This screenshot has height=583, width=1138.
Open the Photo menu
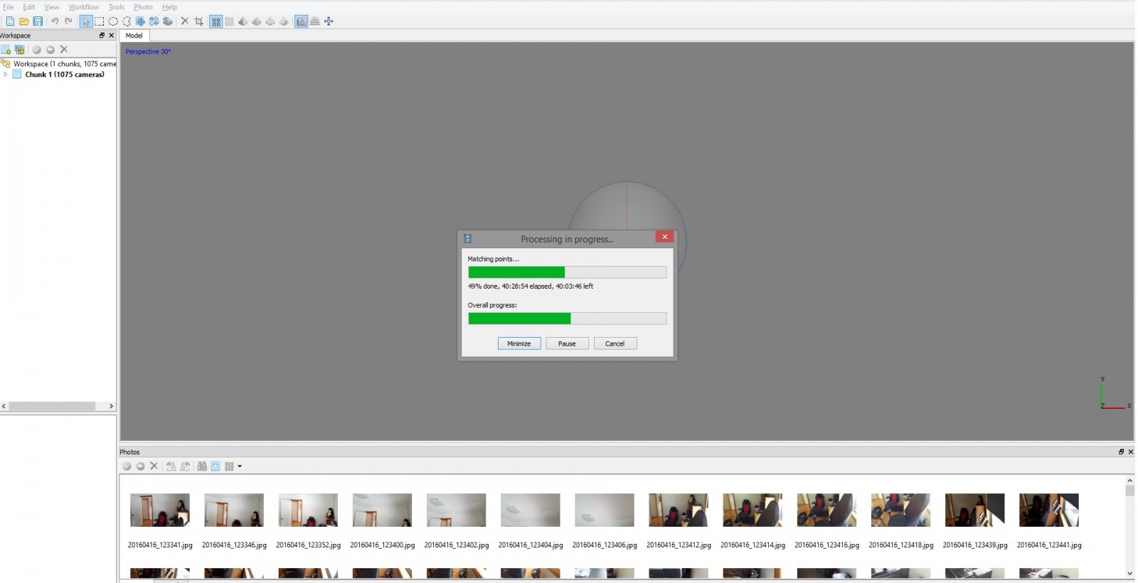[144, 7]
